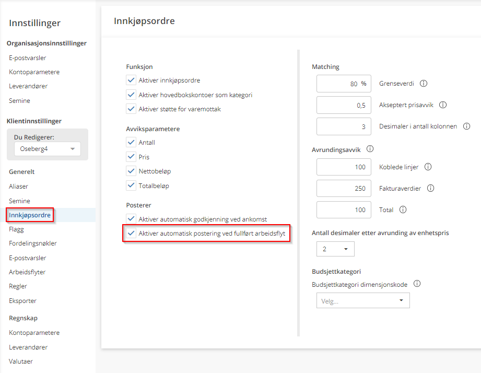Open the Oseberg4 client dropdown

coord(47,149)
